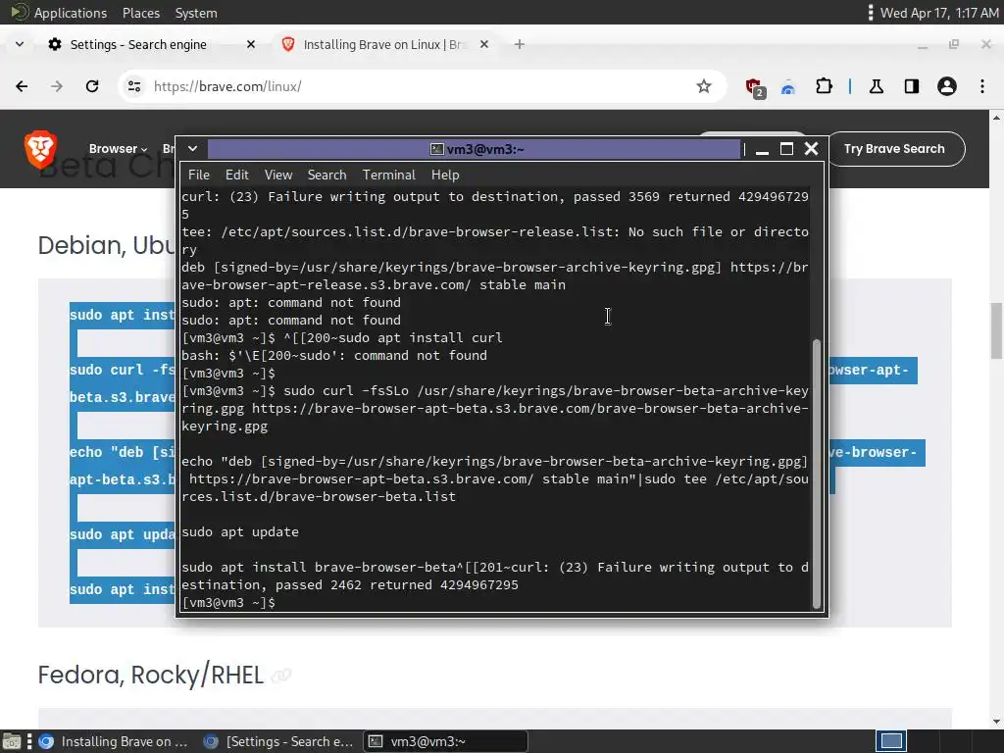
Task: Click 'sudo apt update' line in terminal
Action: click(240, 532)
